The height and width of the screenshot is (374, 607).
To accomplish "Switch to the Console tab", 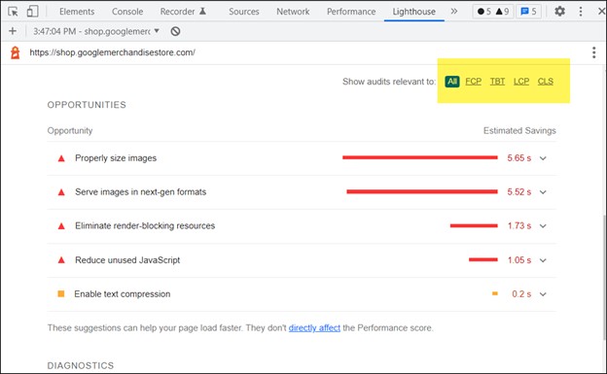I will pos(127,12).
